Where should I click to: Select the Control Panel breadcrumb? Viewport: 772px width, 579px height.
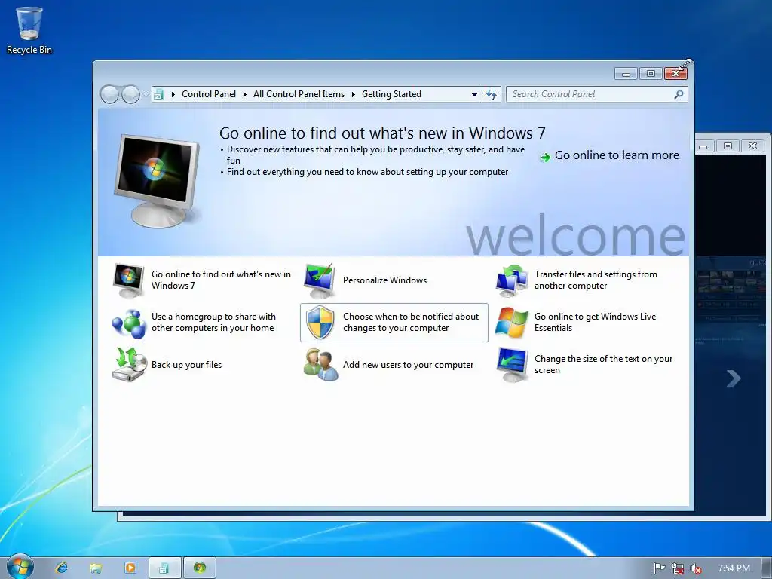(x=209, y=94)
